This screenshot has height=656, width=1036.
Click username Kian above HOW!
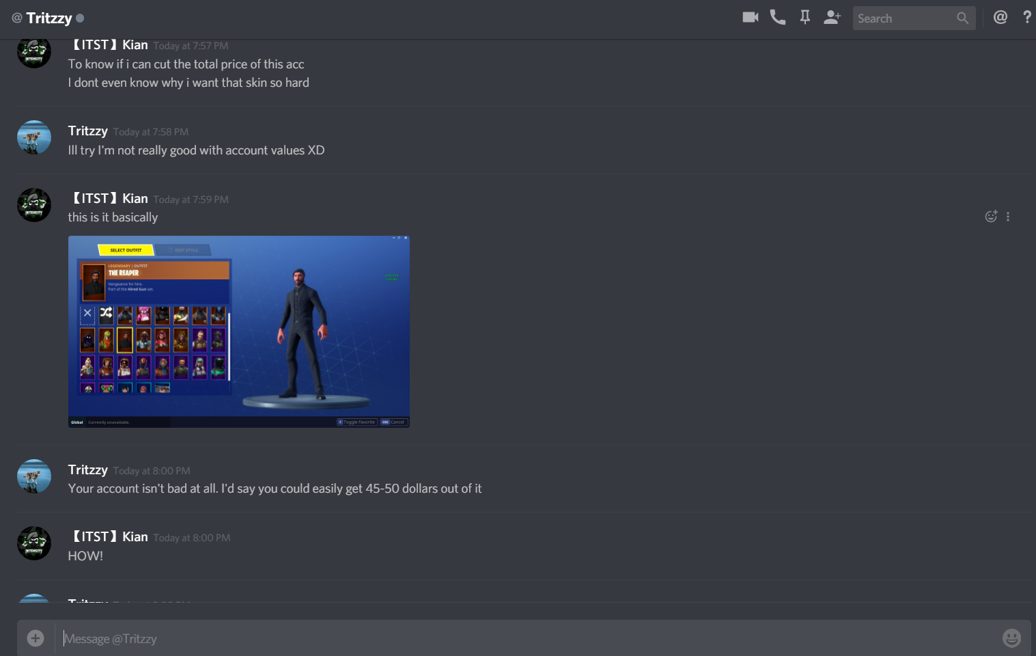[x=110, y=537]
